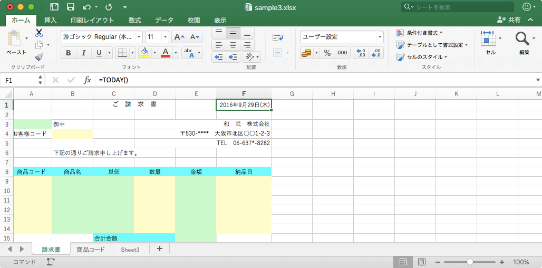This screenshot has height=268, width=542.
Task: Increase indent in alignment group
Action: [x=233, y=56]
